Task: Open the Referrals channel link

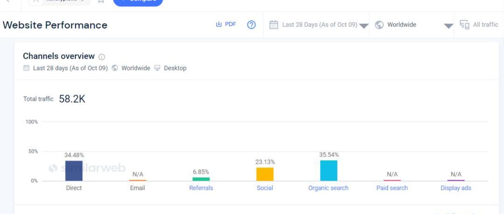Action: tap(201, 188)
